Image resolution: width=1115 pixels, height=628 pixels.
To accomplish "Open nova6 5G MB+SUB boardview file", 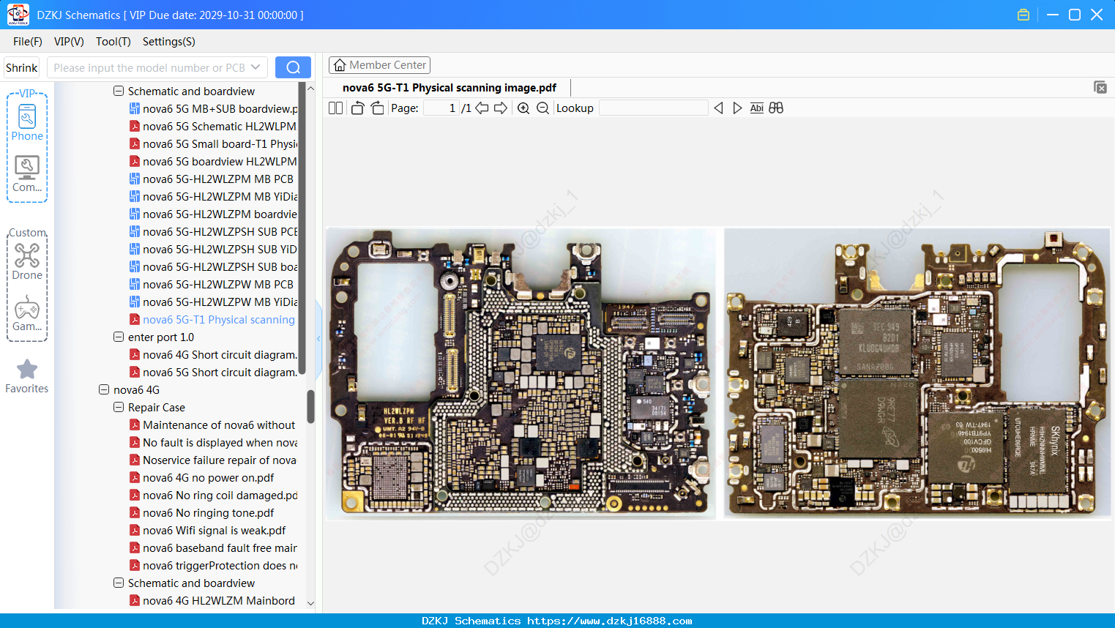I will pyautogui.click(x=213, y=109).
